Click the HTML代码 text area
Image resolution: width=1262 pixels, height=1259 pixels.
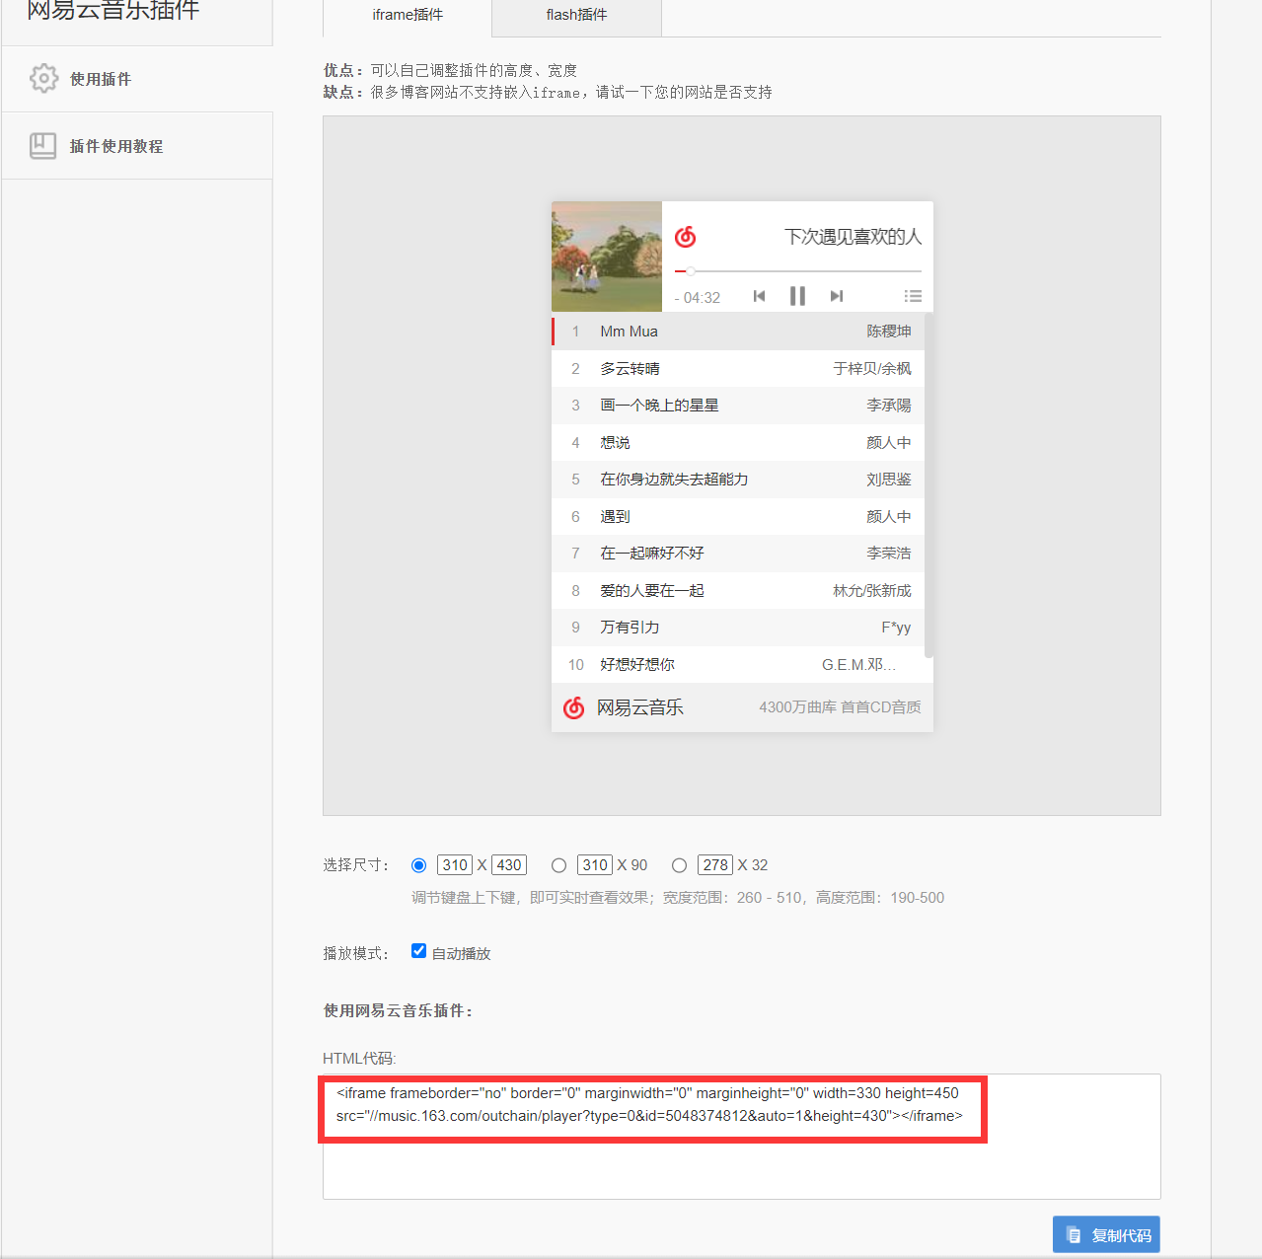pos(741,1137)
